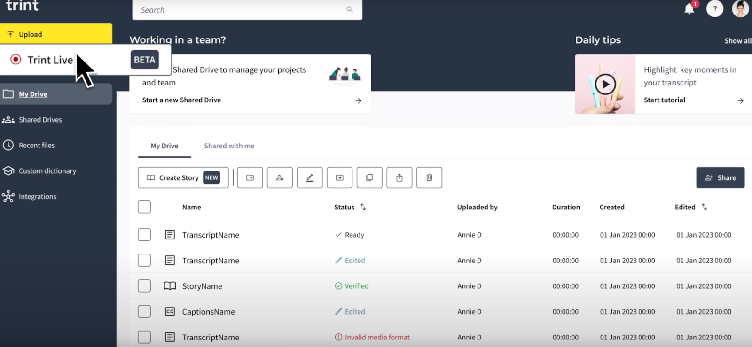The height and width of the screenshot is (347, 752).
Task: Click the Uploaded by column header
Action: (x=477, y=207)
